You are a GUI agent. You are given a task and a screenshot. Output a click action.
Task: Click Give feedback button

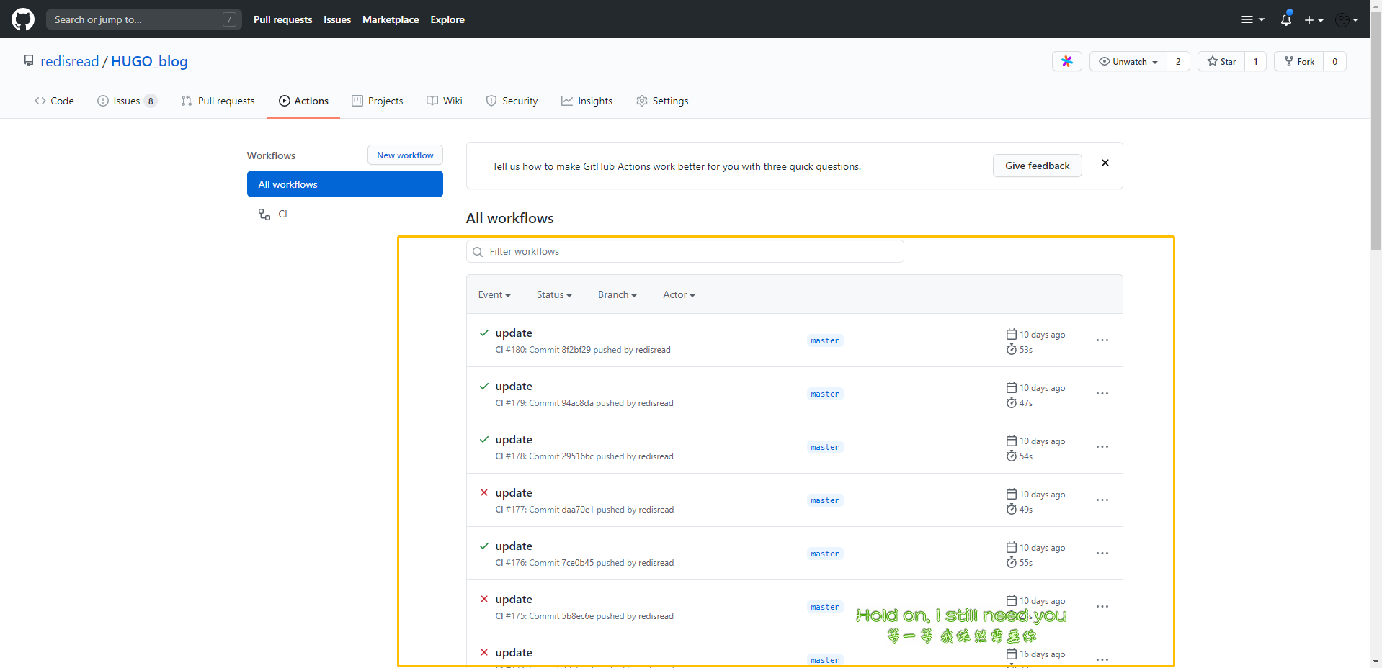pyautogui.click(x=1038, y=166)
